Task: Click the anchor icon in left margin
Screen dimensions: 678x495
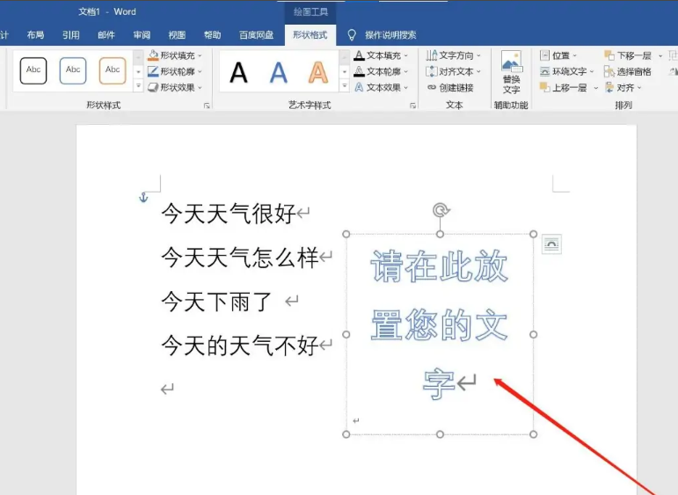Action: click(x=143, y=198)
